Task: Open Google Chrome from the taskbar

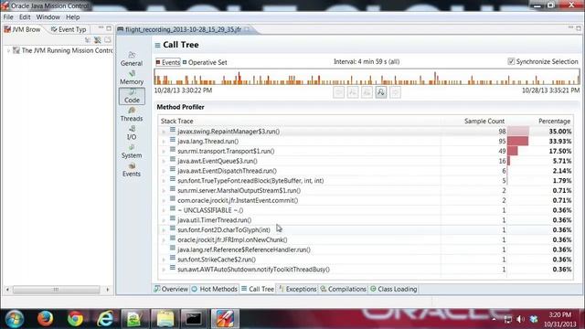Action: point(75,319)
